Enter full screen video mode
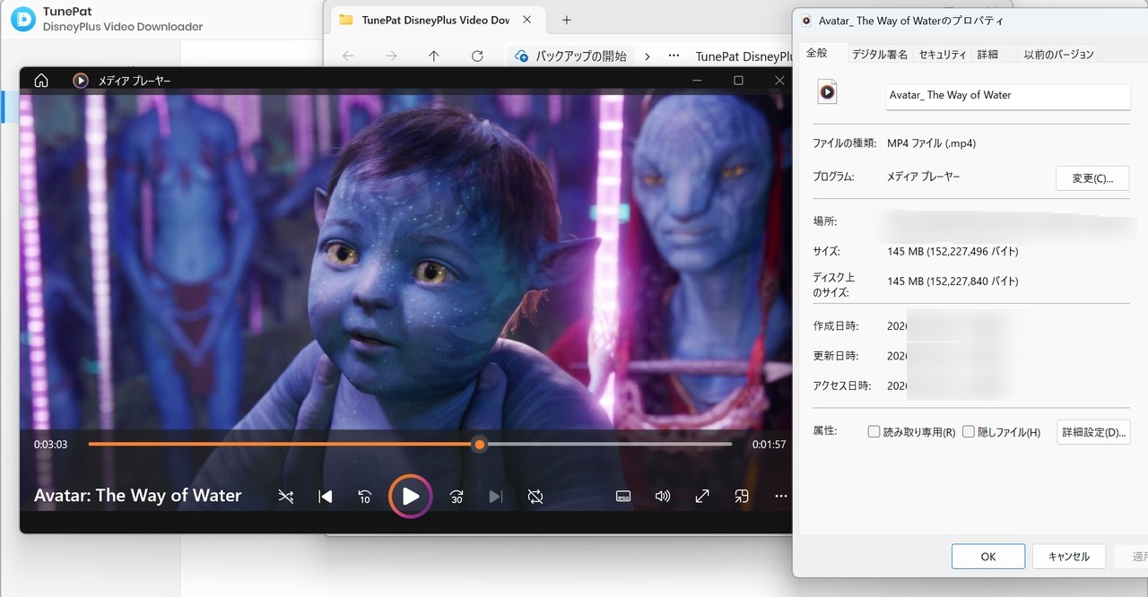The image size is (1148, 597). [702, 496]
